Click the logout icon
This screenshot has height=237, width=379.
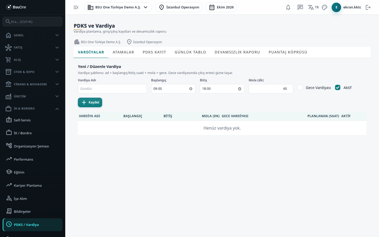point(368,7)
